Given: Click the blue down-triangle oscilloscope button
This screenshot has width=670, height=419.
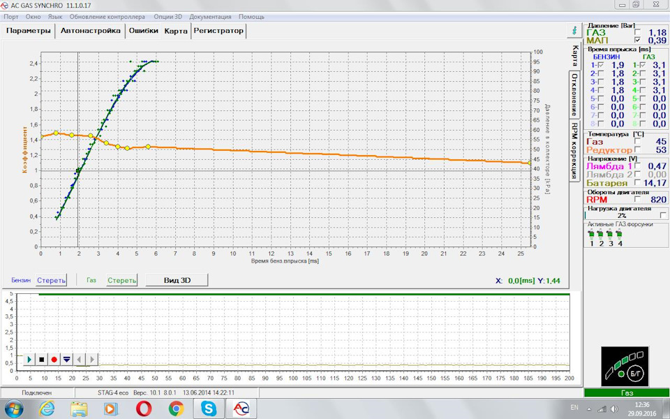Looking at the screenshot, I should coord(67,360).
